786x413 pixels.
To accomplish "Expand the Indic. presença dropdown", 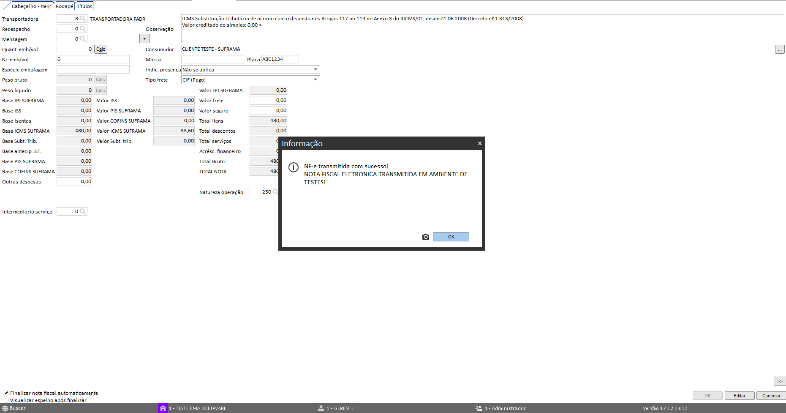I will coord(315,70).
